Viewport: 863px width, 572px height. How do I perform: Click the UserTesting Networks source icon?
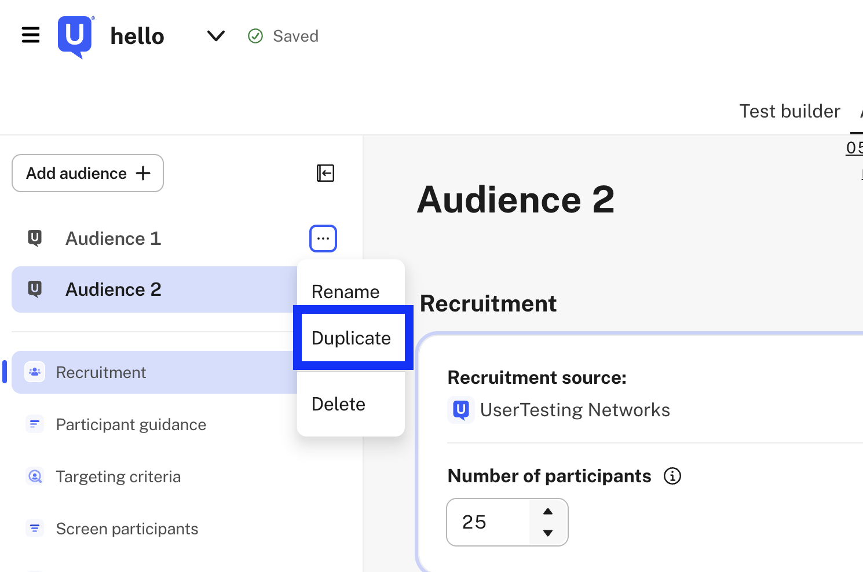coord(461,410)
